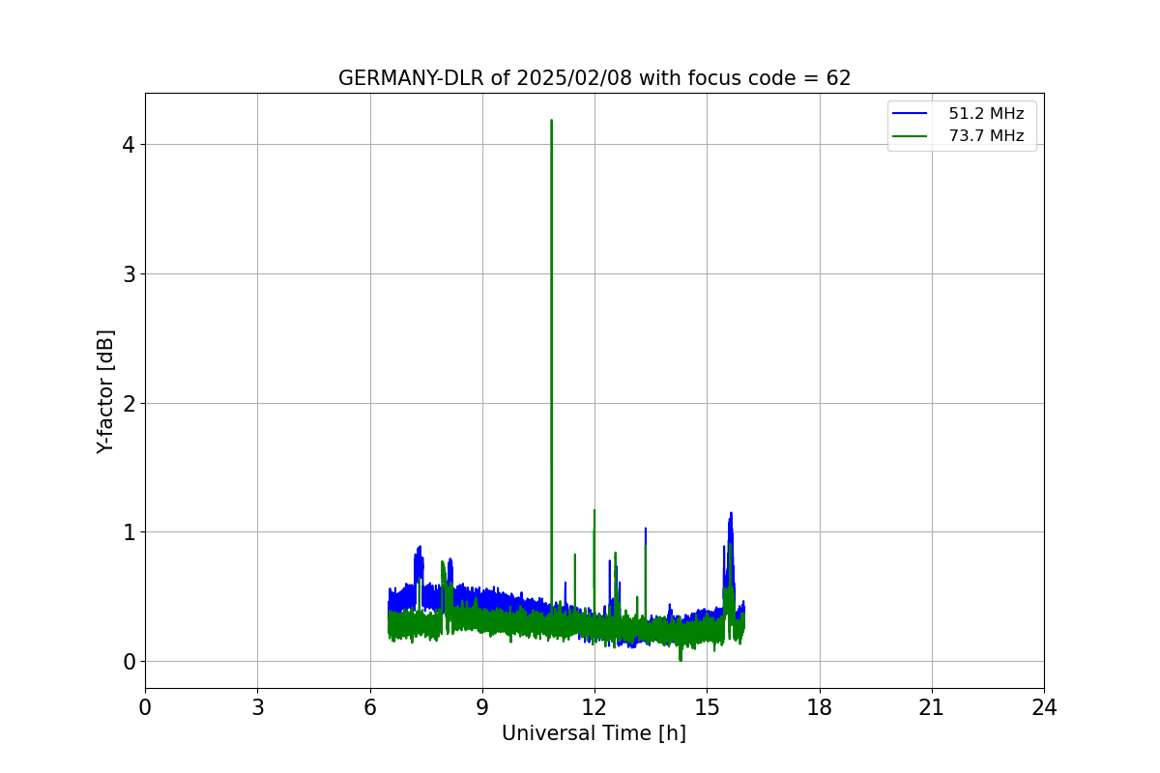The image size is (1160, 773).
Task: Click the Y-factor [dB] axis label
Action: pos(106,390)
